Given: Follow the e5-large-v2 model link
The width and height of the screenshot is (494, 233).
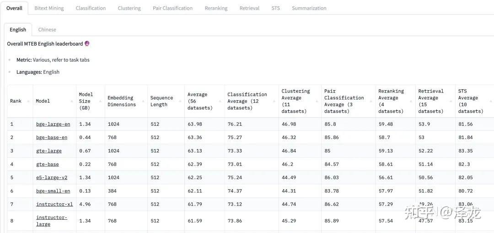Looking at the screenshot, I should 51,177.
